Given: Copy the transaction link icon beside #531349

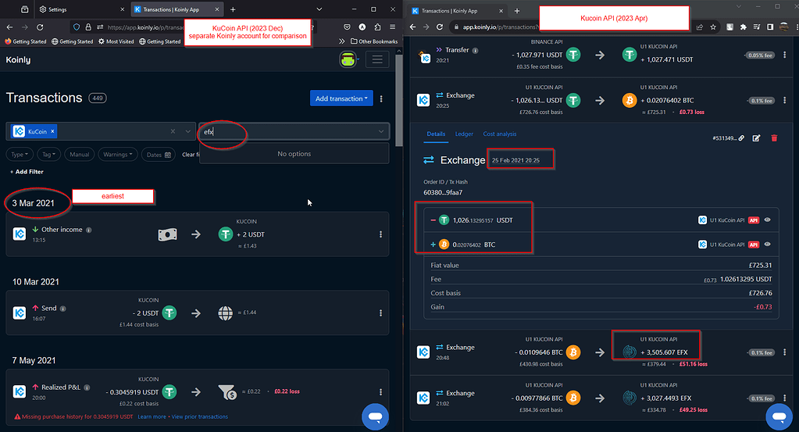Looking at the screenshot, I should 741,138.
